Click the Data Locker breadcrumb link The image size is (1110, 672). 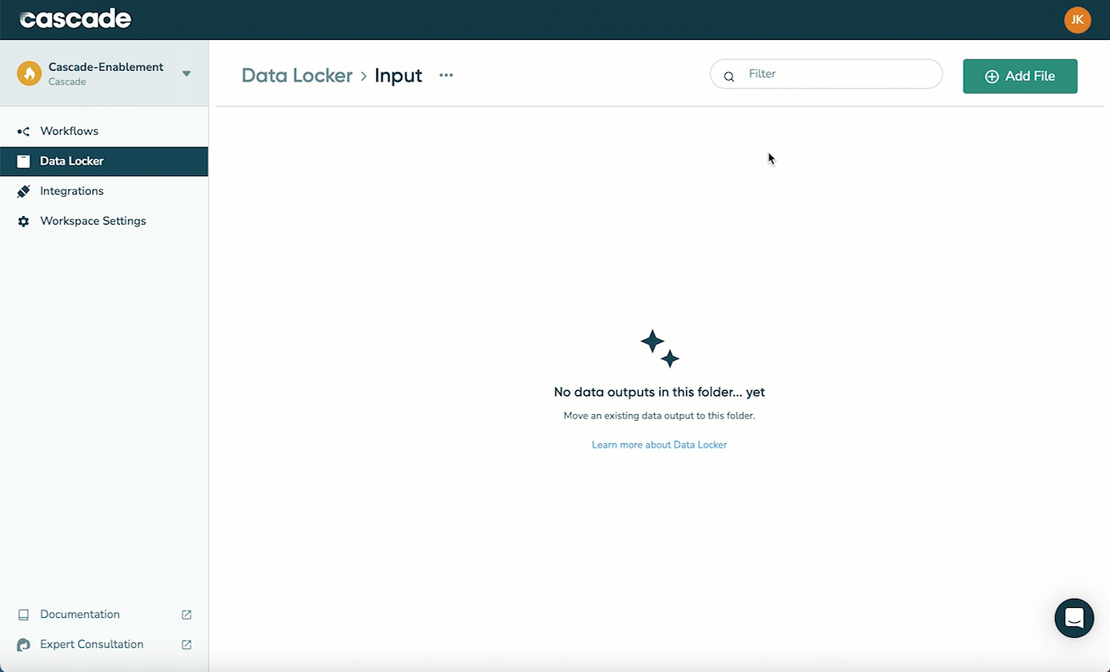point(297,75)
